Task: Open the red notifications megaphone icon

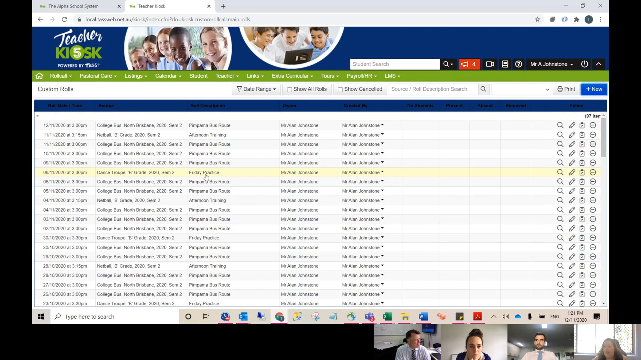Action: (x=469, y=64)
